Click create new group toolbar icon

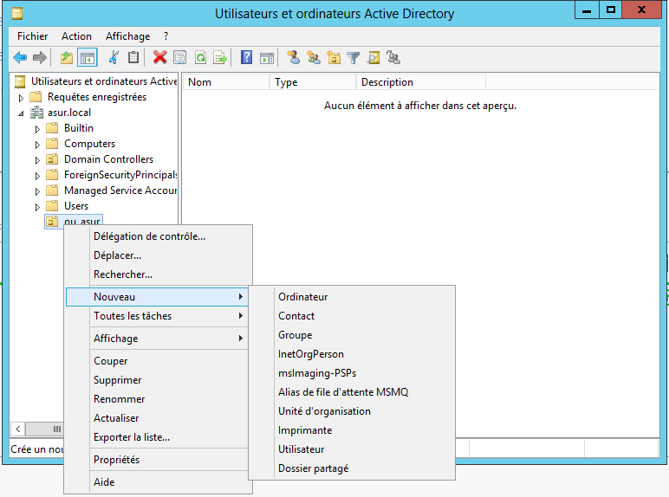click(314, 57)
